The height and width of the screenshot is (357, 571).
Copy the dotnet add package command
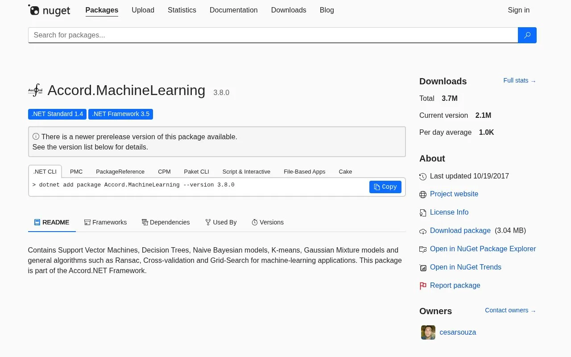pos(385,187)
